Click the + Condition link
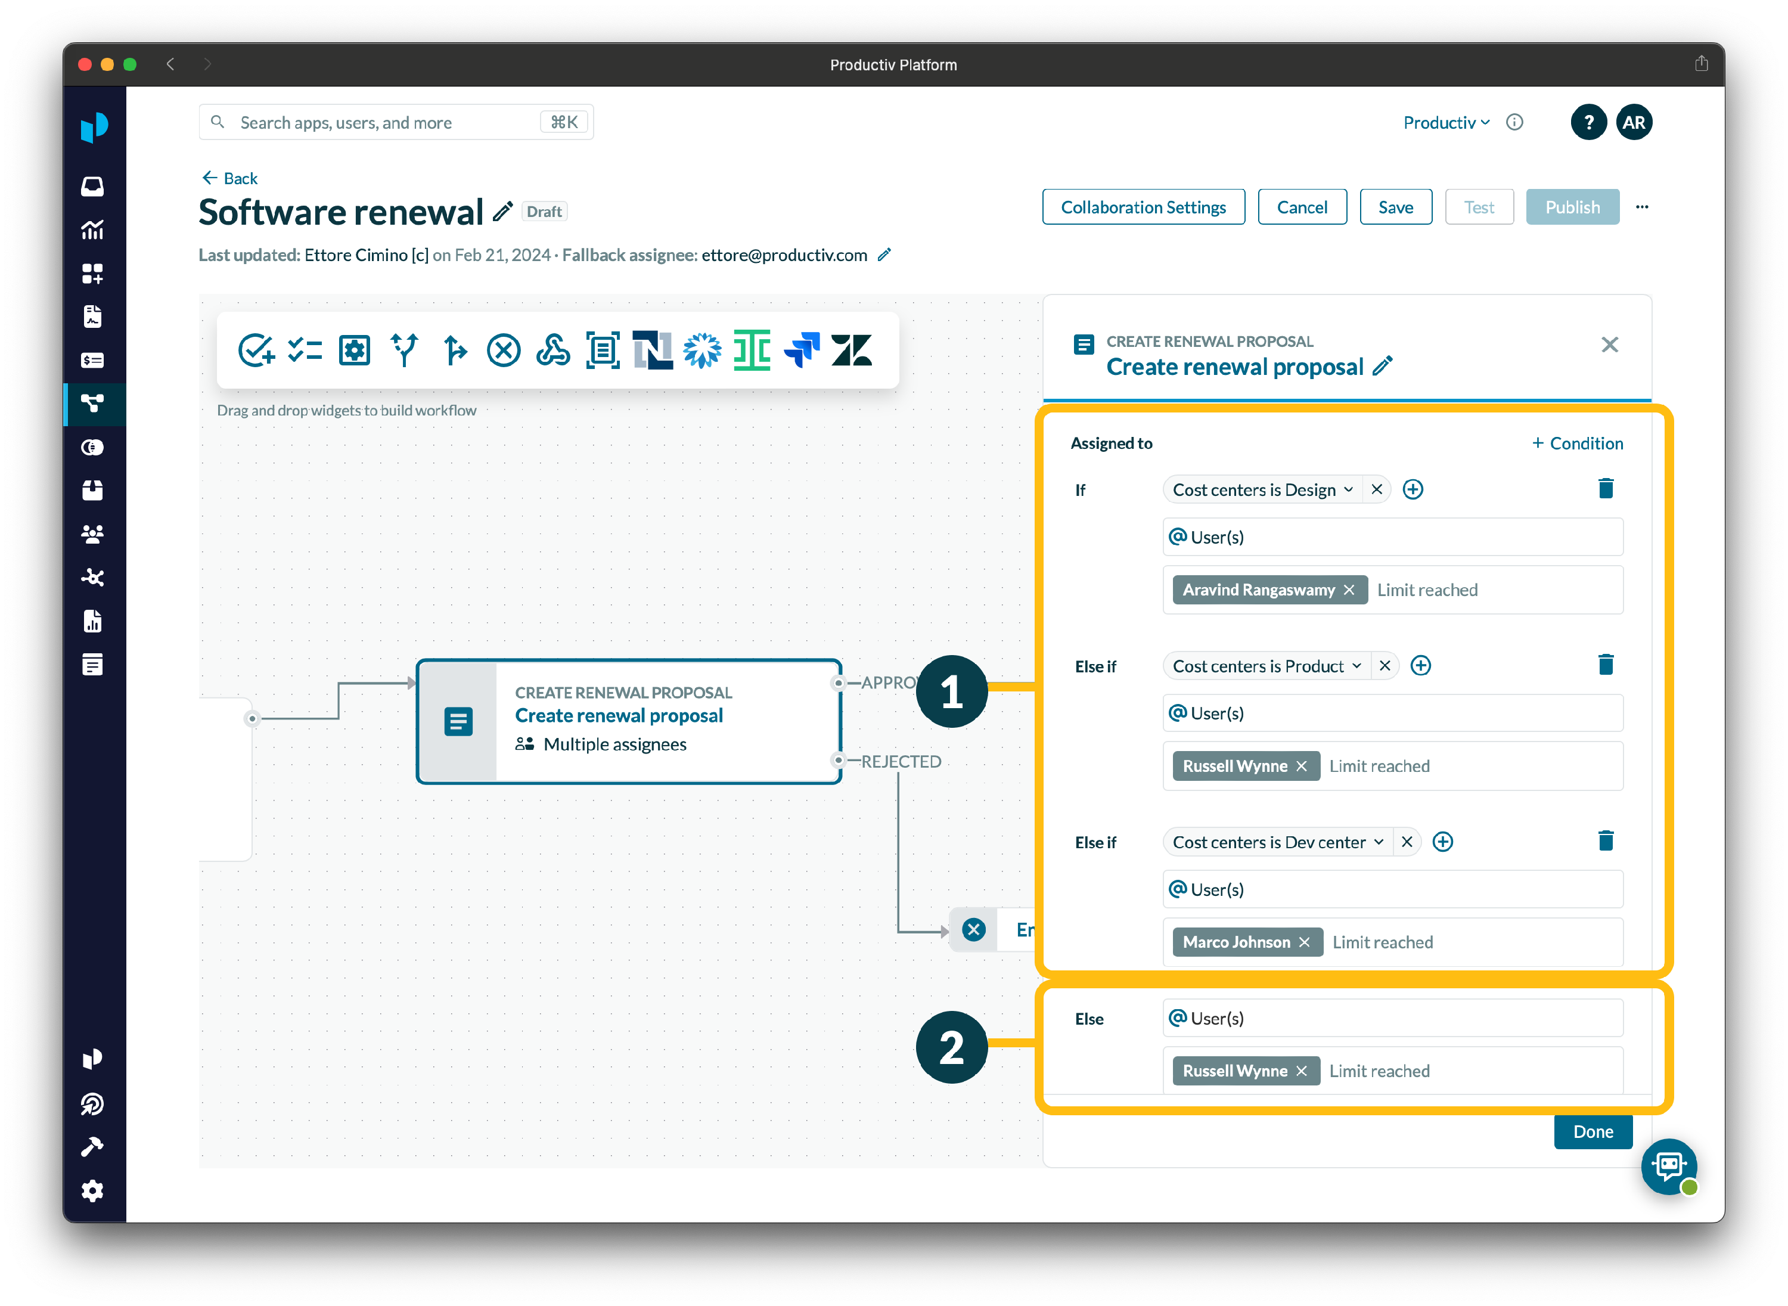The image size is (1788, 1306). tap(1577, 443)
